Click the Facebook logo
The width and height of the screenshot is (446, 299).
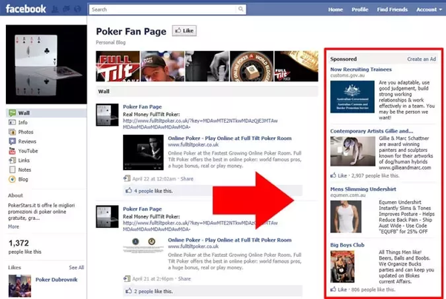point(27,10)
